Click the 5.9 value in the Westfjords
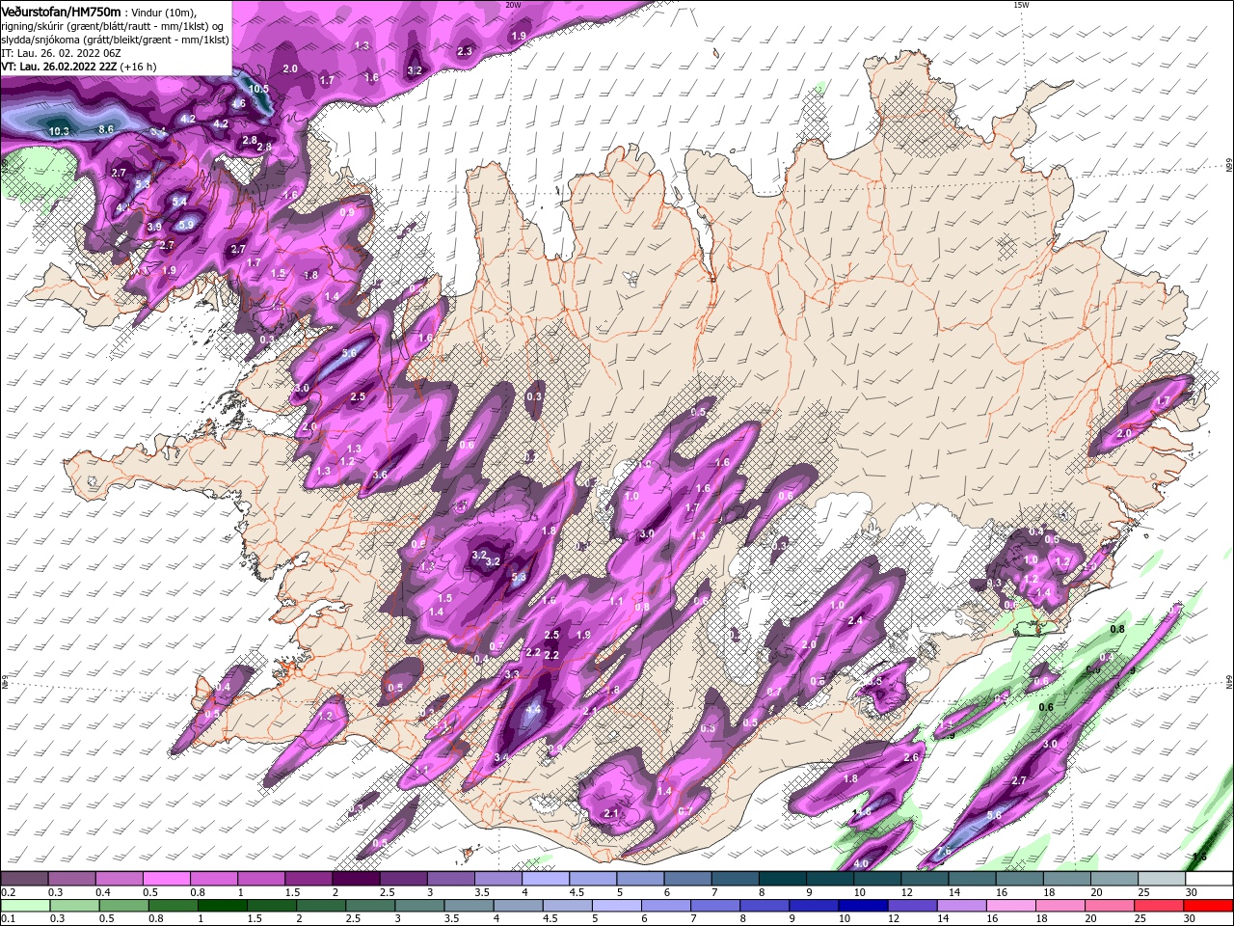Viewport: 1234px width, 926px height. (x=187, y=224)
